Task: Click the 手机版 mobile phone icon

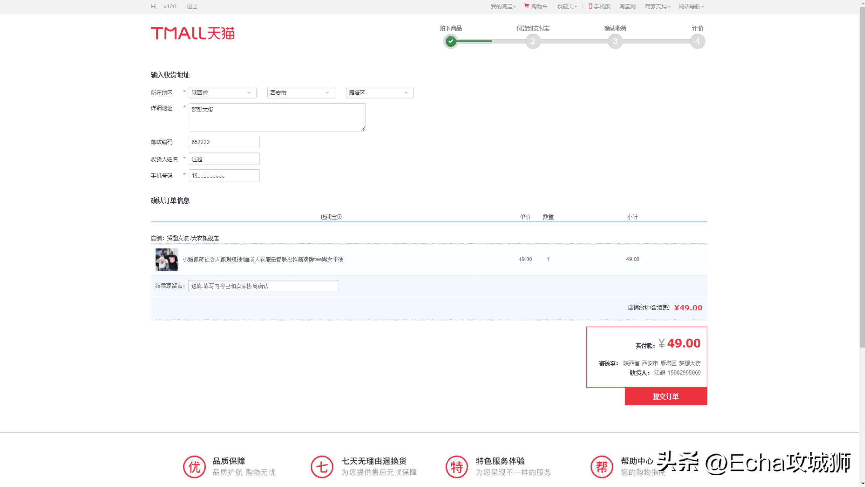Action: (590, 7)
